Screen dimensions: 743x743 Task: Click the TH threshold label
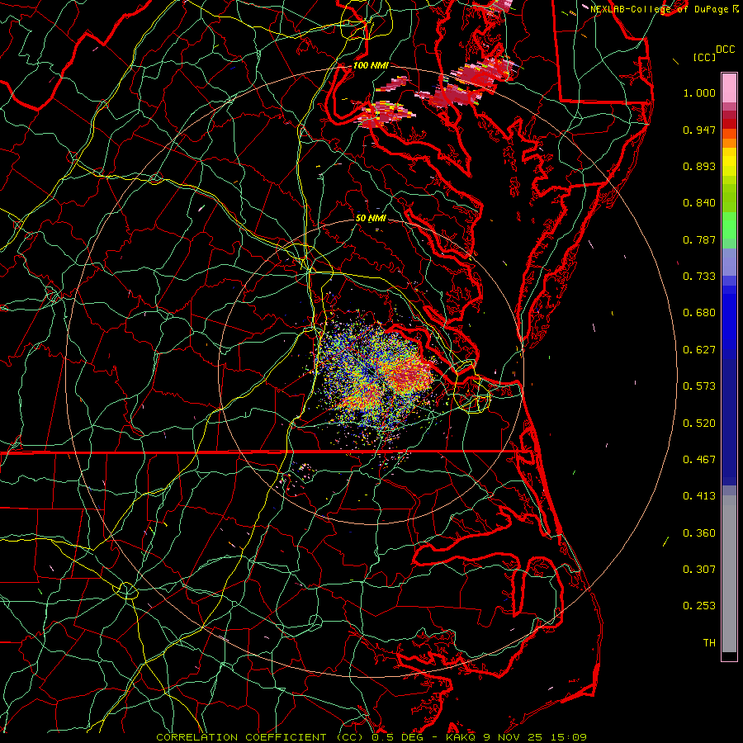(709, 643)
